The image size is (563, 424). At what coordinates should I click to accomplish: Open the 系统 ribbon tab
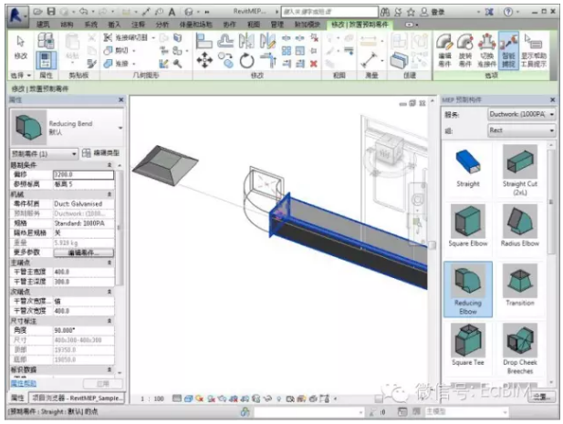pos(90,25)
